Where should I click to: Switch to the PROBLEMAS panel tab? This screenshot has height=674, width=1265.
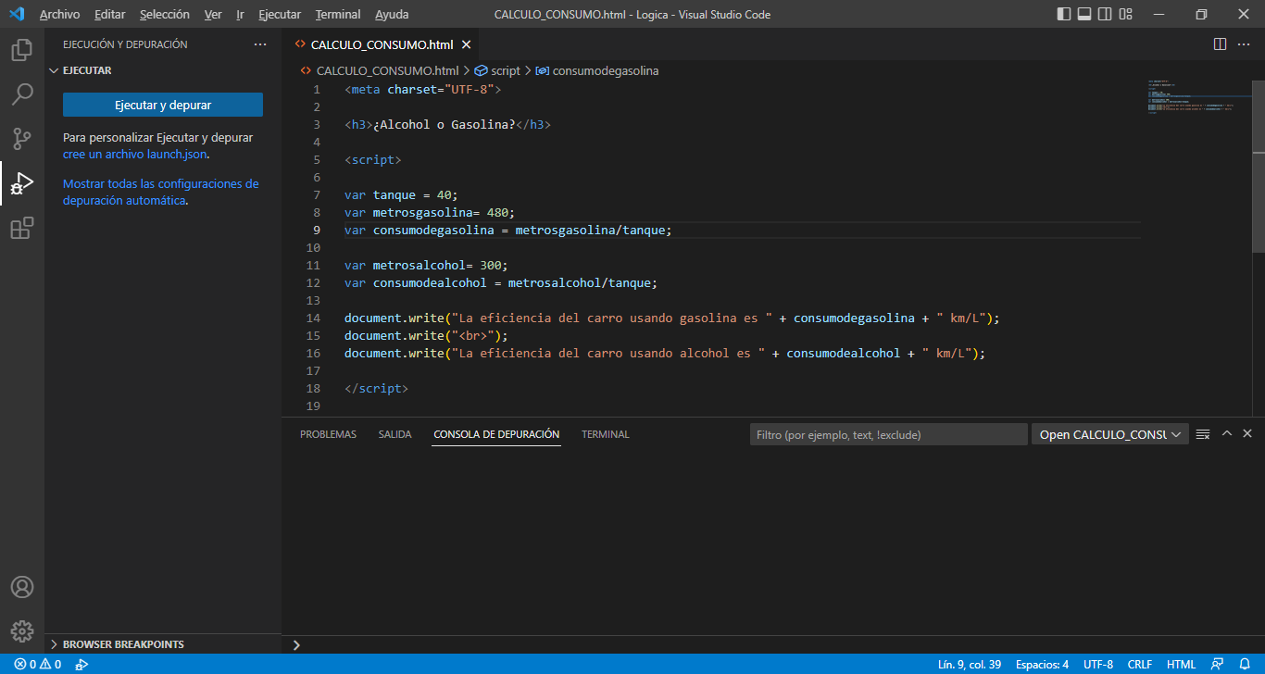tap(328, 434)
